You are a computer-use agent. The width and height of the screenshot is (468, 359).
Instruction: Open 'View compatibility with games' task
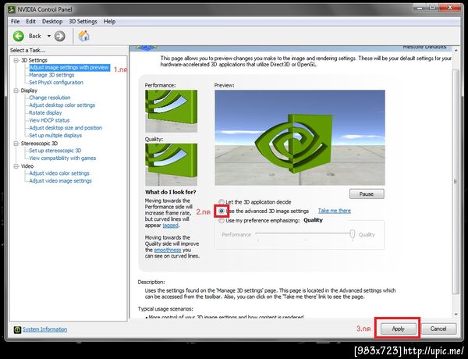[62, 158]
